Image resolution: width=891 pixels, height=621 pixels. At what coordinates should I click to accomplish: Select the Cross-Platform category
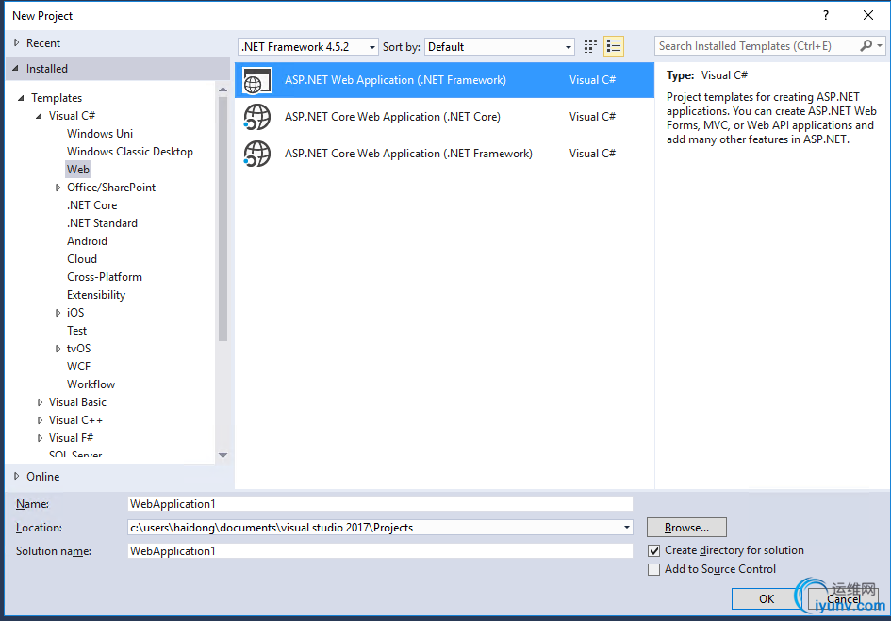point(105,277)
